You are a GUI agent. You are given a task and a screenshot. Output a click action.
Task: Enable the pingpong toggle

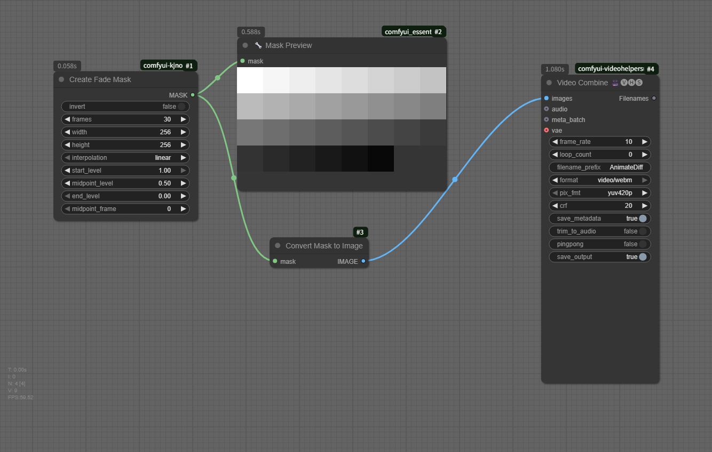pyautogui.click(x=643, y=244)
